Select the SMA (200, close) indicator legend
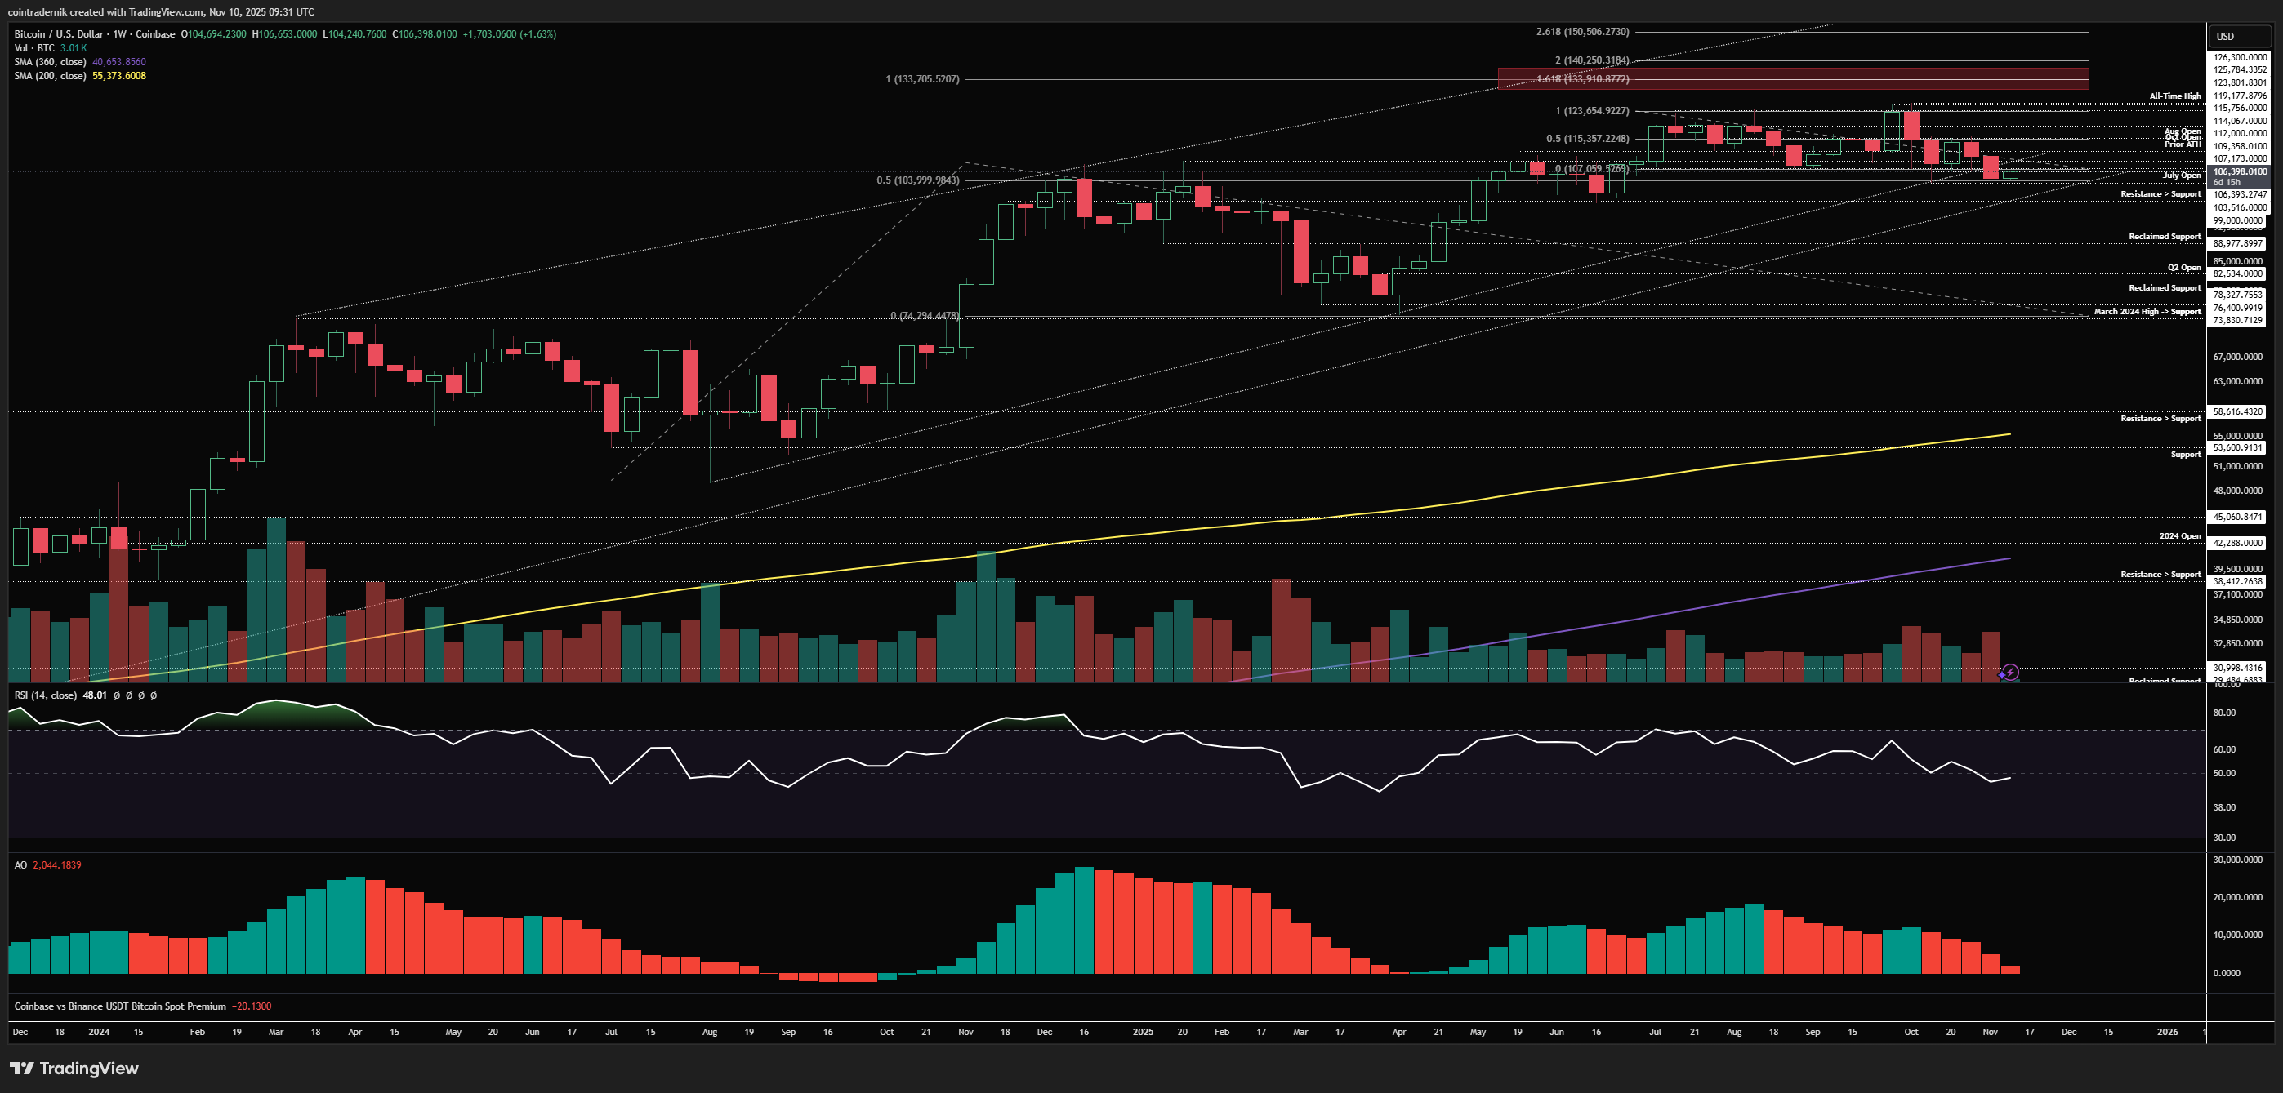Viewport: 2283px width, 1093px height. (50, 76)
